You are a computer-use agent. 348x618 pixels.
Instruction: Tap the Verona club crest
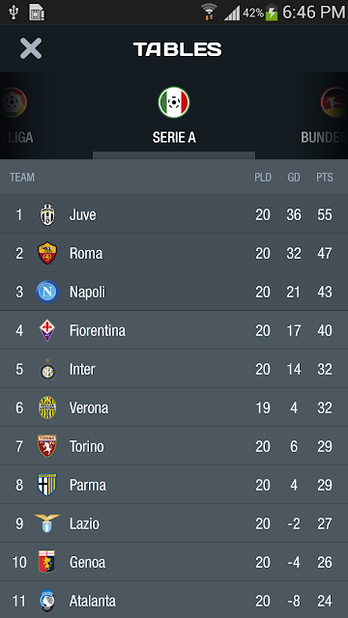(x=47, y=407)
